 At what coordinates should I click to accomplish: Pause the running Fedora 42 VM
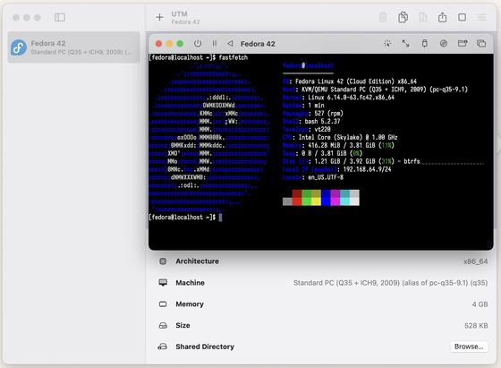click(x=215, y=44)
